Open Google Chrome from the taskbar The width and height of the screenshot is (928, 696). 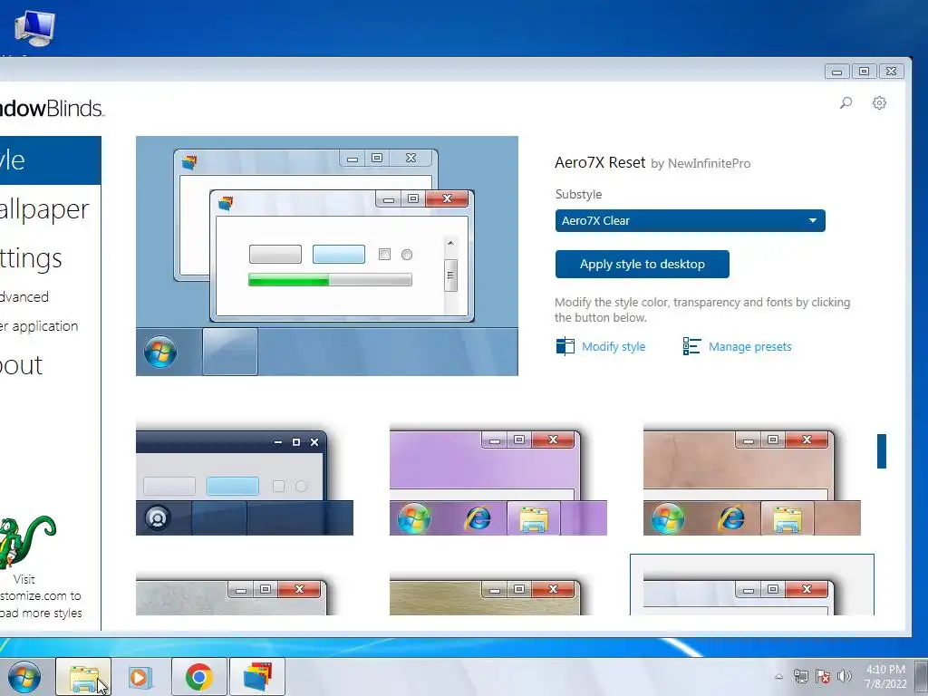click(x=198, y=676)
